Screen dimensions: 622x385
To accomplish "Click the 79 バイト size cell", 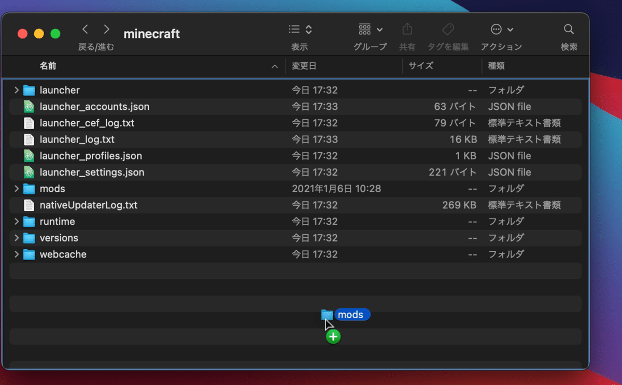I will [x=455, y=123].
